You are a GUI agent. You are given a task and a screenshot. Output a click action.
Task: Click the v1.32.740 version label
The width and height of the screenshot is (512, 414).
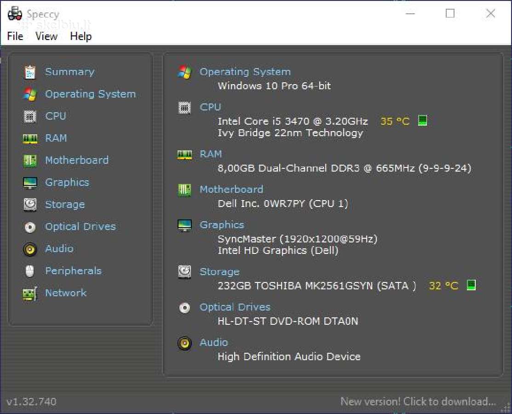(31, 402)
